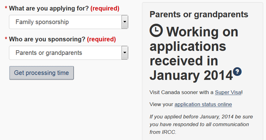
Task: Click the italic IRCC communication note
Action: point(201,124)
